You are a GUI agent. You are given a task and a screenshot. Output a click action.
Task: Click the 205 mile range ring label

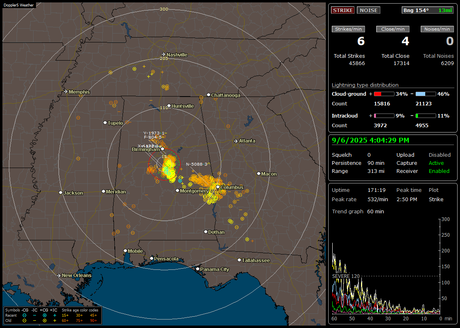coord(164,58)
